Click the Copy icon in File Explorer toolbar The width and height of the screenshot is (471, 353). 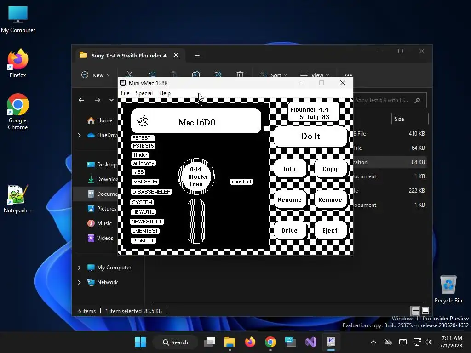[x=152, y=74]
